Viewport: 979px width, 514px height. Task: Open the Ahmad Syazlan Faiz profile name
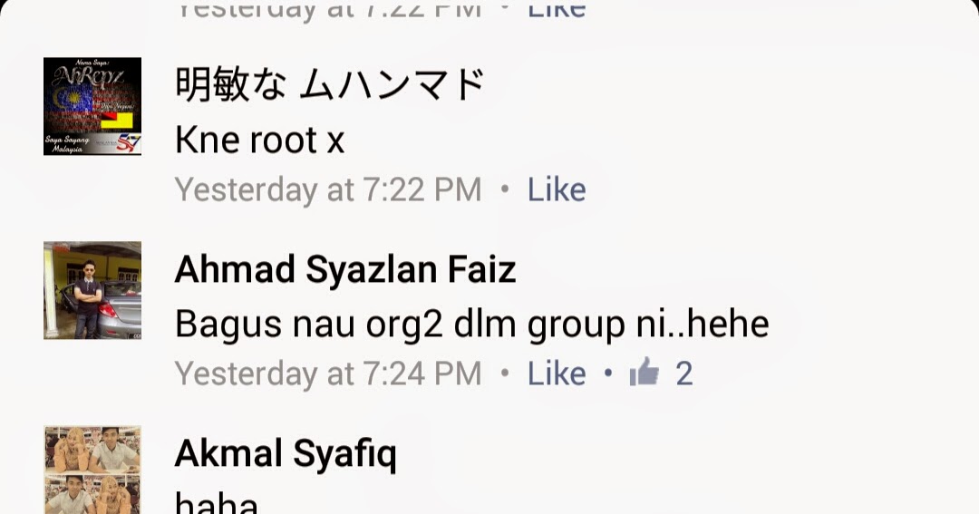345,269
